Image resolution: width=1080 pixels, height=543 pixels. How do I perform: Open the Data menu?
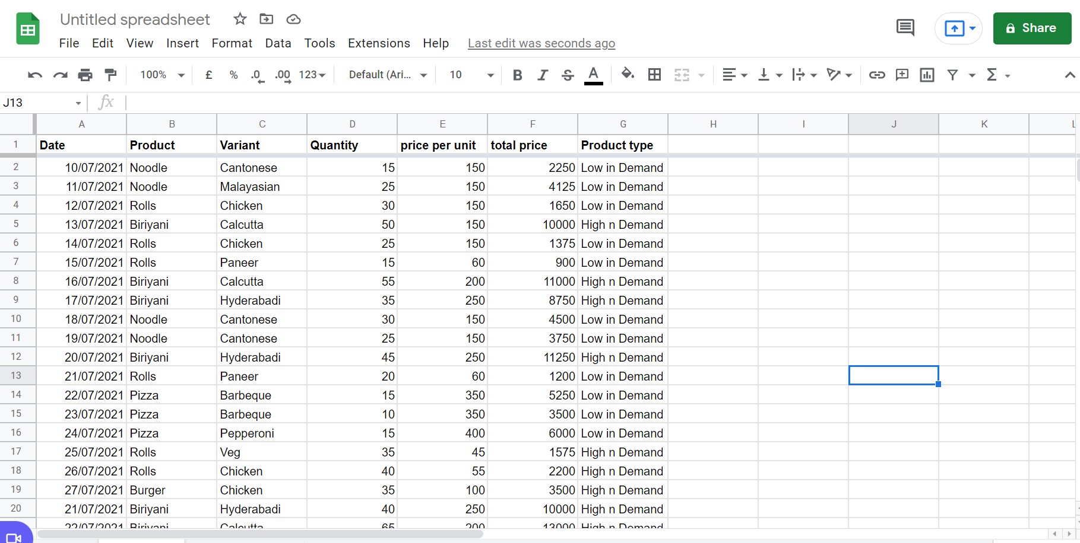pyautogui.click(x=278, y=43)
